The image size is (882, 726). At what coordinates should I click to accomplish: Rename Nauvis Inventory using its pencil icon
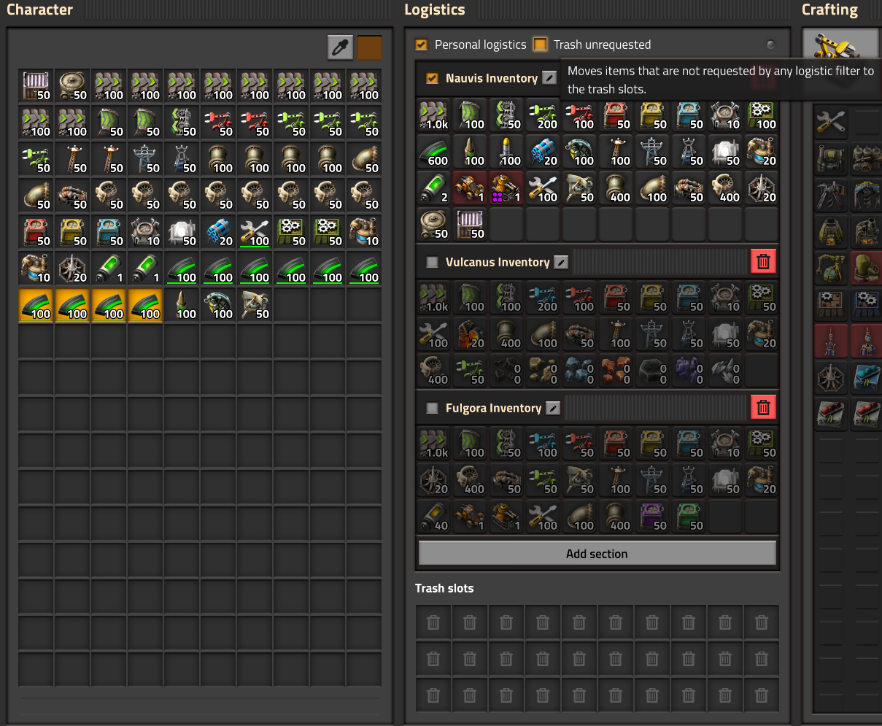pos(550,78)
